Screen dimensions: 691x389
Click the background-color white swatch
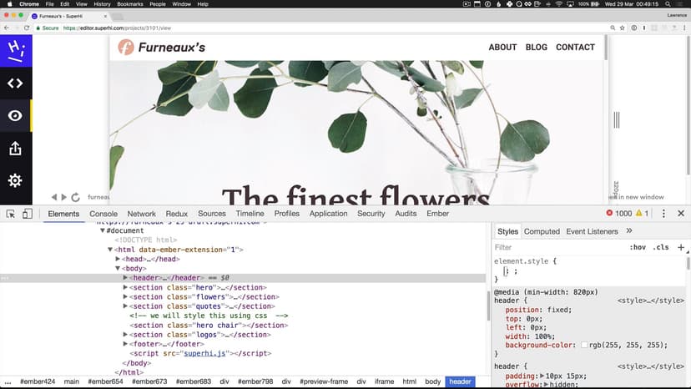coord(586,345)
